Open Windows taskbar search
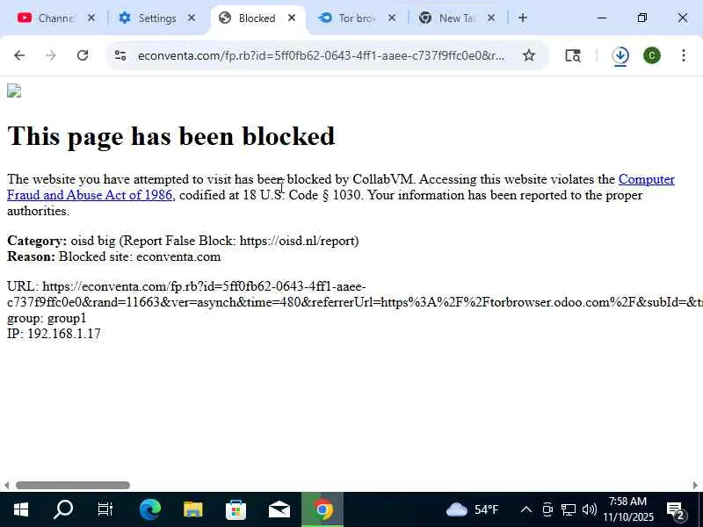The height and width of the screenshot is (527, 703). click(63, 509)
